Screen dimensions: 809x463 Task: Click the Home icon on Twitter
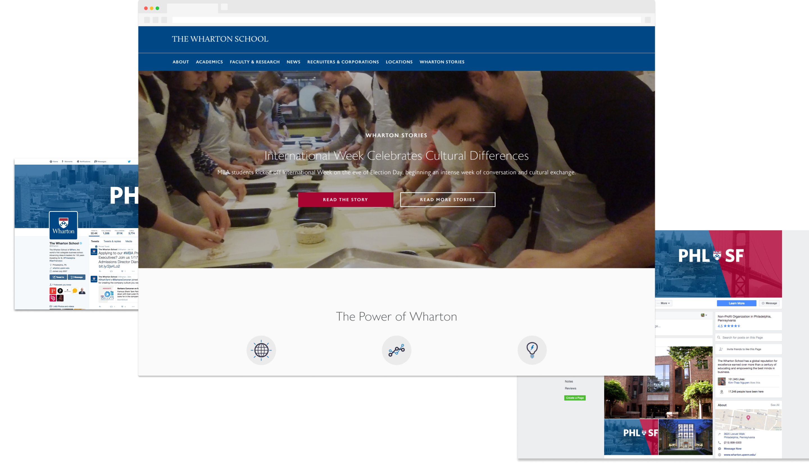click(51, 162)
